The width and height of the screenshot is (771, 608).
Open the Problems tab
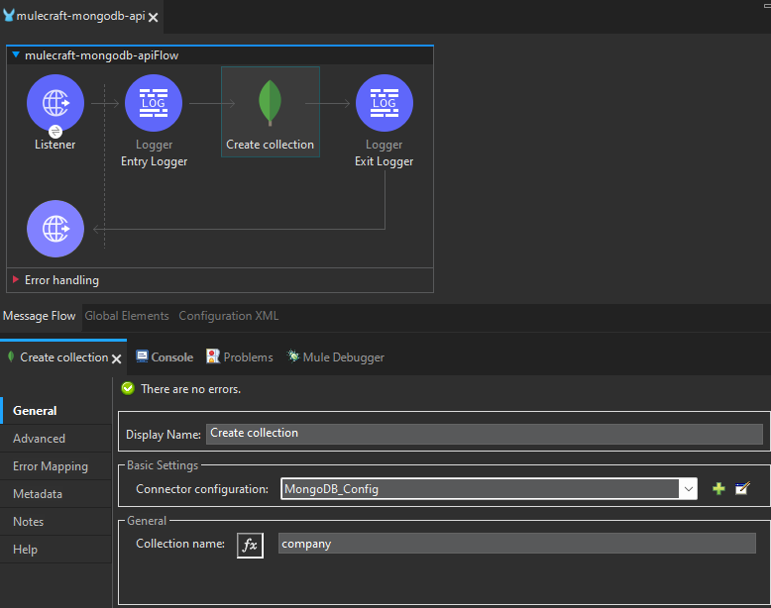[x=239, y=357]
